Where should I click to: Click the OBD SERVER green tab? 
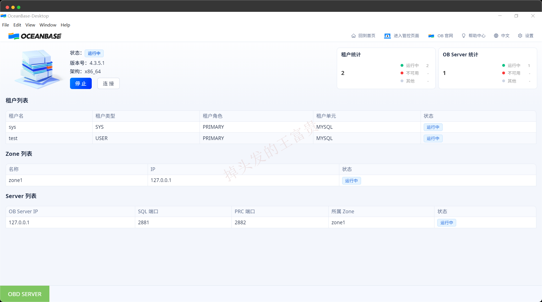point(25,294)
